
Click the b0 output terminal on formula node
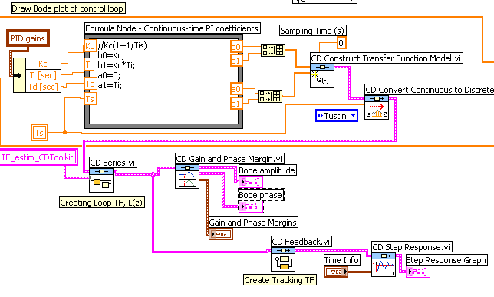click(236, 47)
